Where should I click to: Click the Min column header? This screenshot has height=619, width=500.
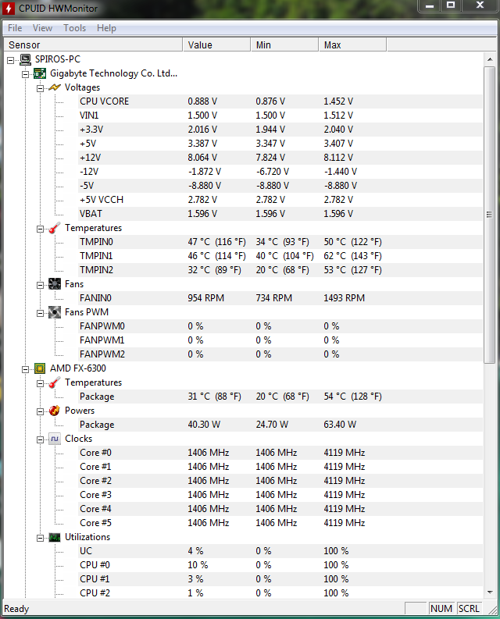(284, 44)
